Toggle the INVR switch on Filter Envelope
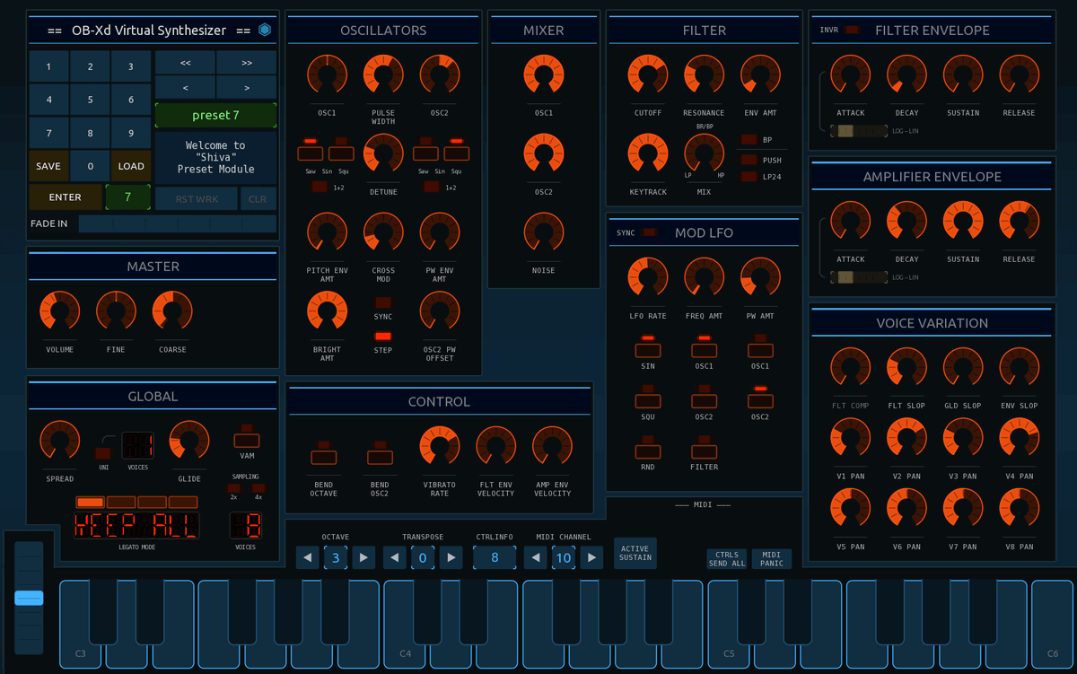Viewport: 1077px width, 674px height. point(852,31)
